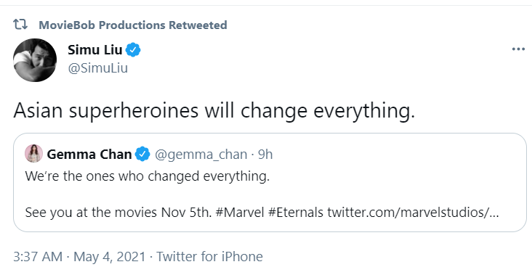This screenshot has height=275, width=532.
Task: Click the Simu Liu display name
Action: [x=95, y=50]
